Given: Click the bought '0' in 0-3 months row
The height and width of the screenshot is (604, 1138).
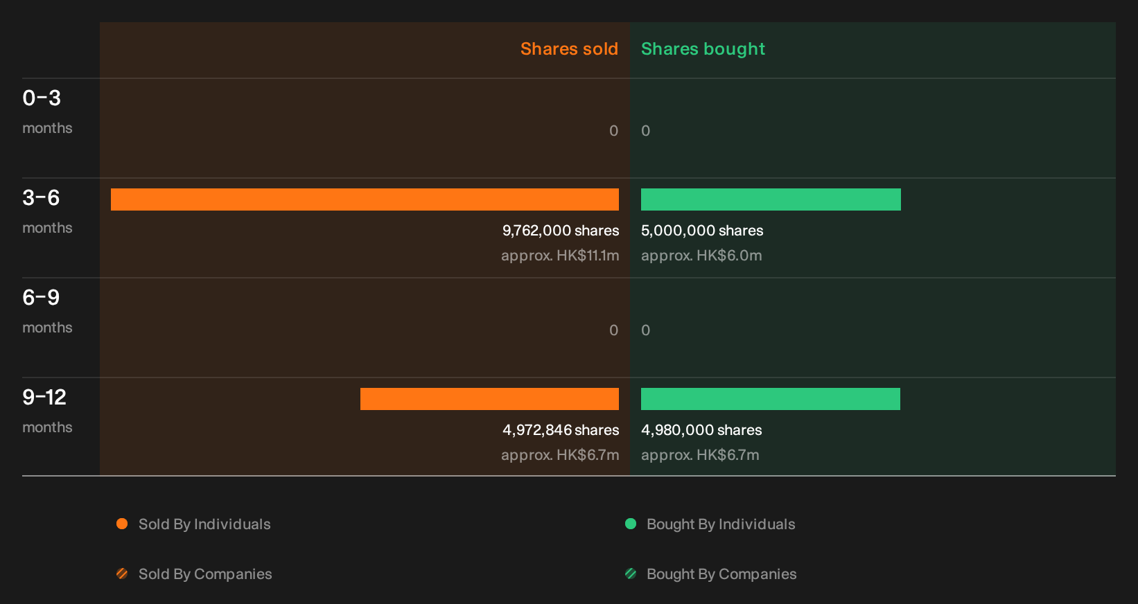Looking at the screenshot, I should pos(646,131).
